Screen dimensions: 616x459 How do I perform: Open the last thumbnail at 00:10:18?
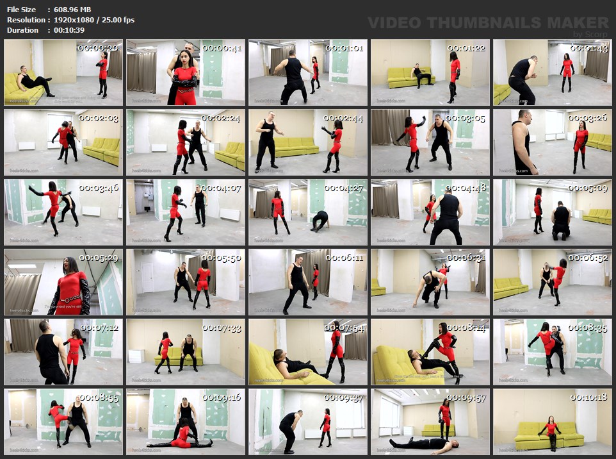(x=553, y=422)
